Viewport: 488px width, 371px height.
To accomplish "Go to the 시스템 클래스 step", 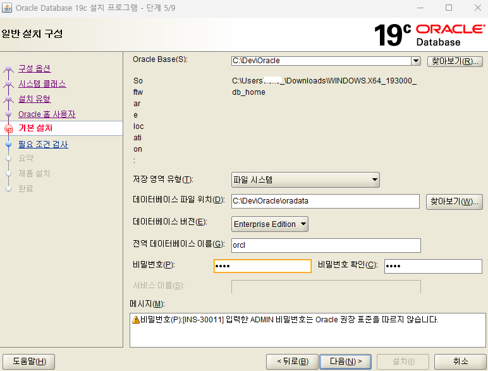I will pos(42,83).
